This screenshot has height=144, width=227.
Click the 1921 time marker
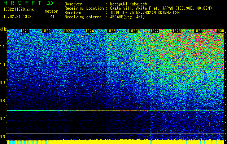coord(25,31)
